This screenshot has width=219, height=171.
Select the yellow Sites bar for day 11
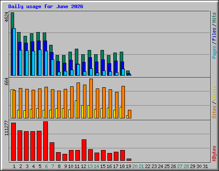(76, 109)
